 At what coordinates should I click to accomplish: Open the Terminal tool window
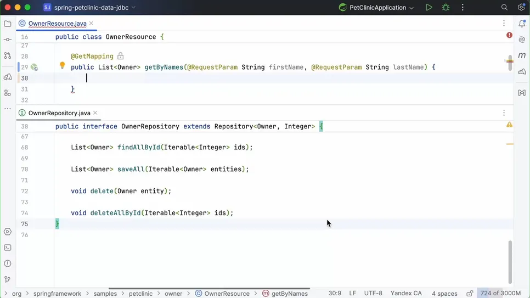pos(8,248)
